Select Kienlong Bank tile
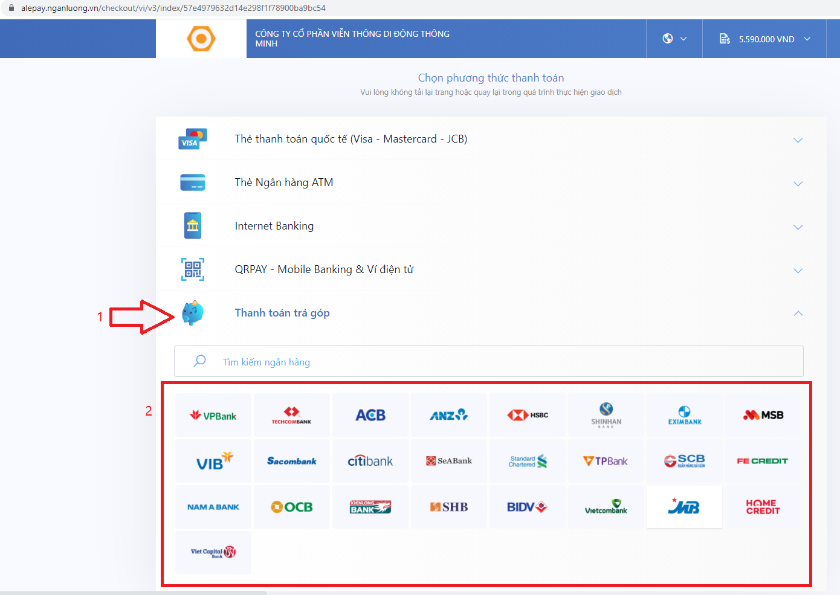Image resolution: width=840 pixels, height=595 pixels. [370, 507]
